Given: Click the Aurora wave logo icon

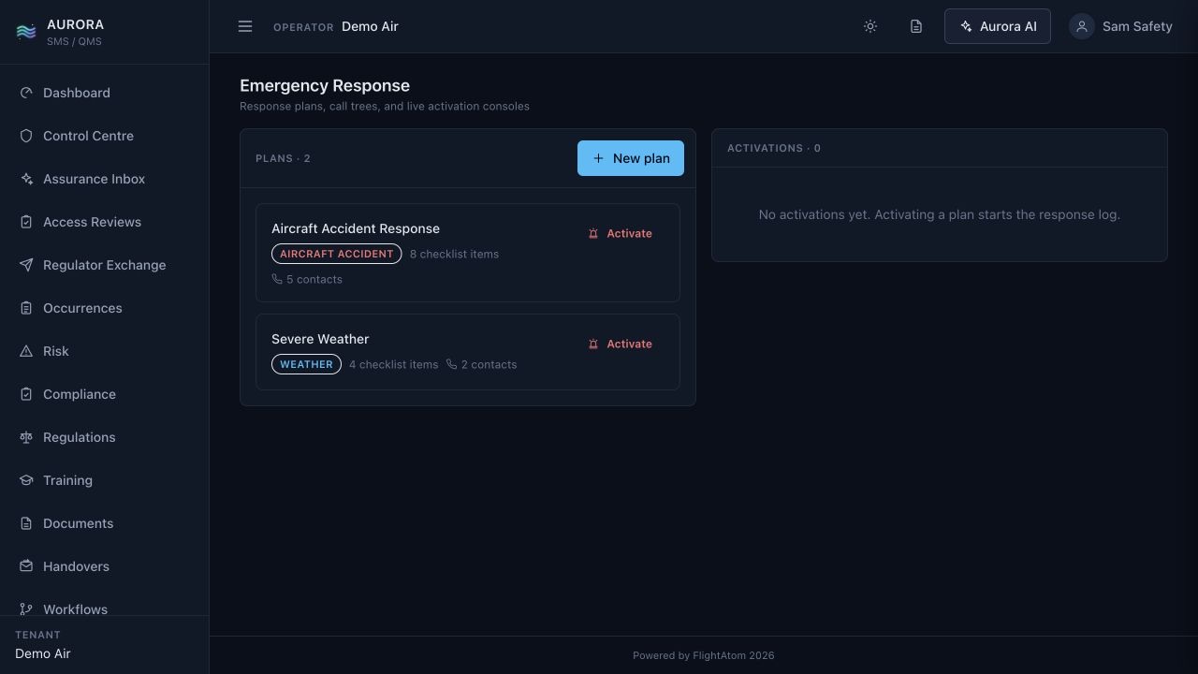Looking at the screenshot, I should click(x=26, y=32).
